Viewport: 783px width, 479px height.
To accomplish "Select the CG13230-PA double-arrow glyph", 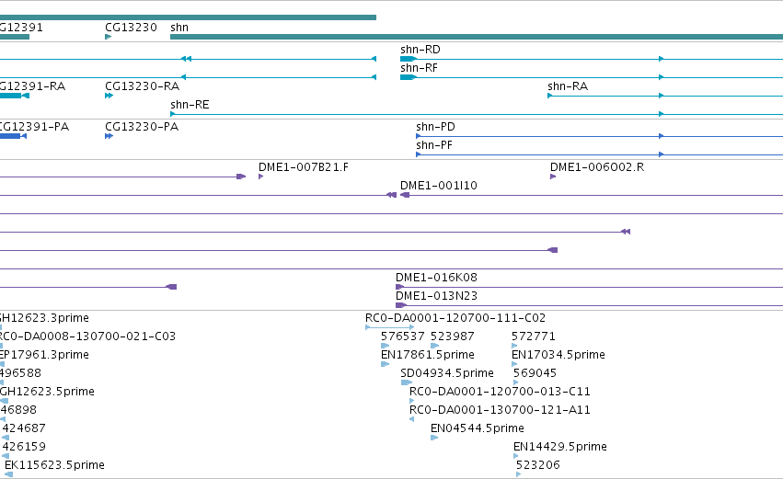I will click(109, 136).
